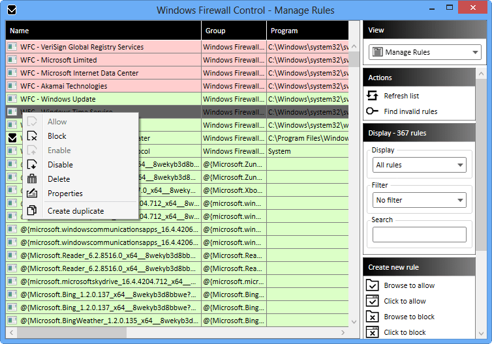Click the app icon in the title bar
The width and height of the screenshot is (492, 344).
tap(12, 10)
